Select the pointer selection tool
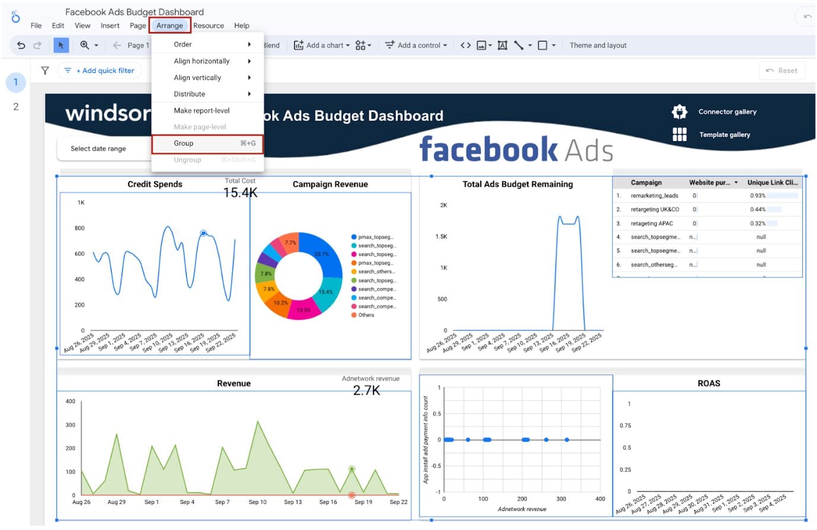 pos(61,45)
